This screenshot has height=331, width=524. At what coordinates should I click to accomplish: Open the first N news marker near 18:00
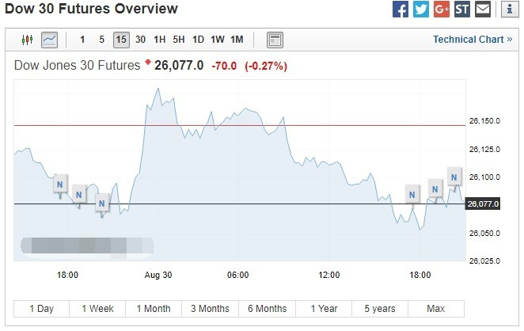point(60,185)
